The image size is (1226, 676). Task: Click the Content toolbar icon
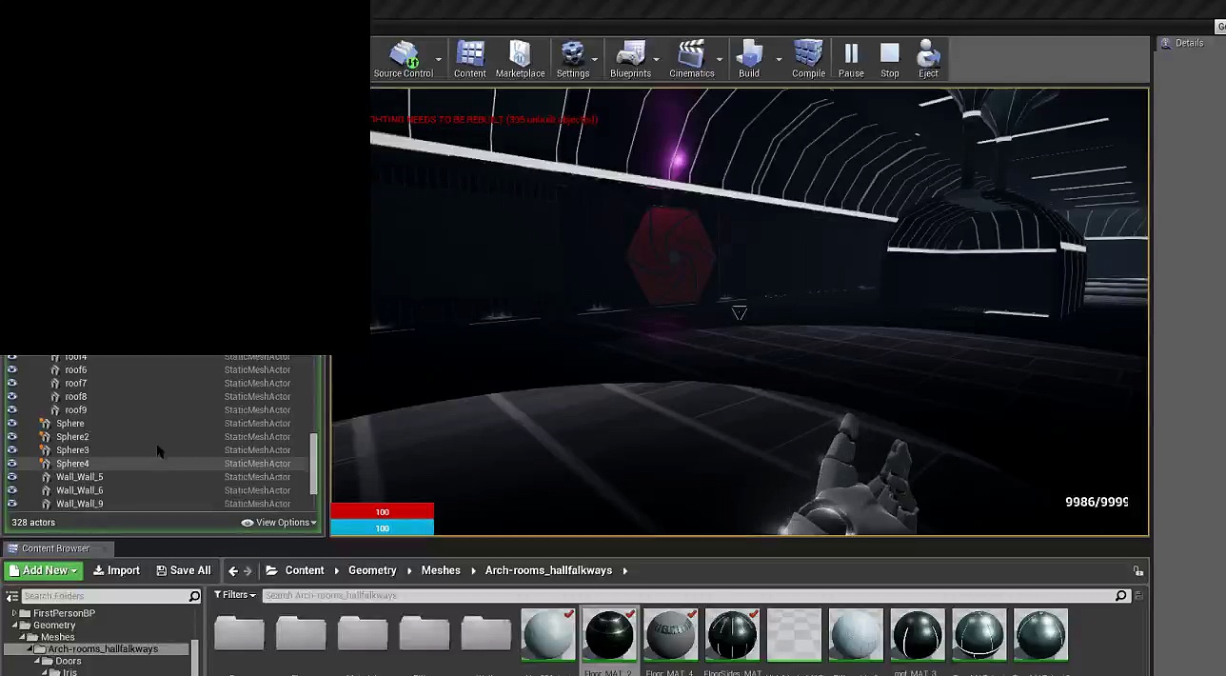(469, 59)
